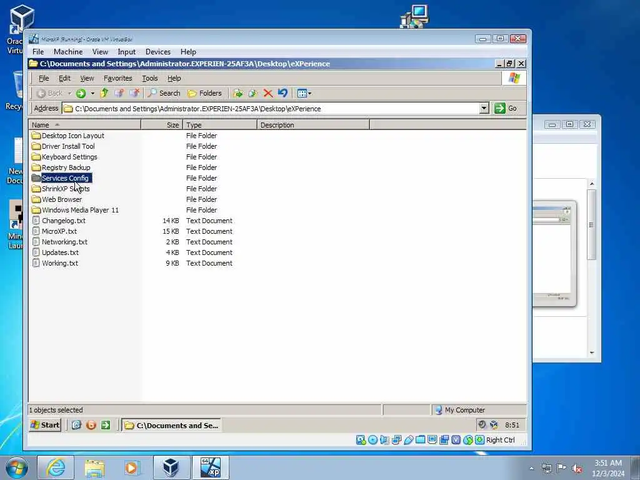This screenshot has width=640, height=480.
Task: Click the Windows 7 Start orb
Action: (17, 467)
